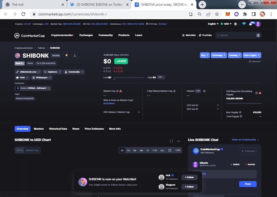The height and width of the screenshot is (197, 277).
Task: Click Total Supply info icon
Action: (x=241, y=116)
